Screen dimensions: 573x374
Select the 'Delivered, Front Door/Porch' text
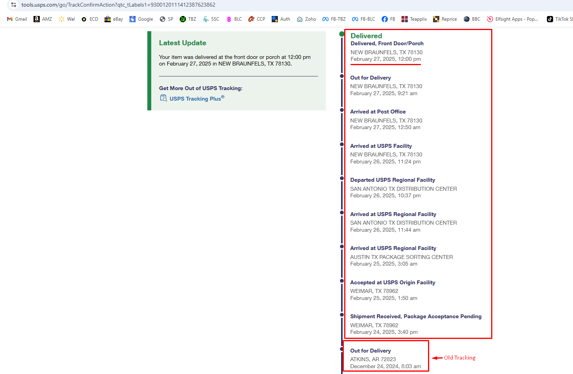(387, 43)
